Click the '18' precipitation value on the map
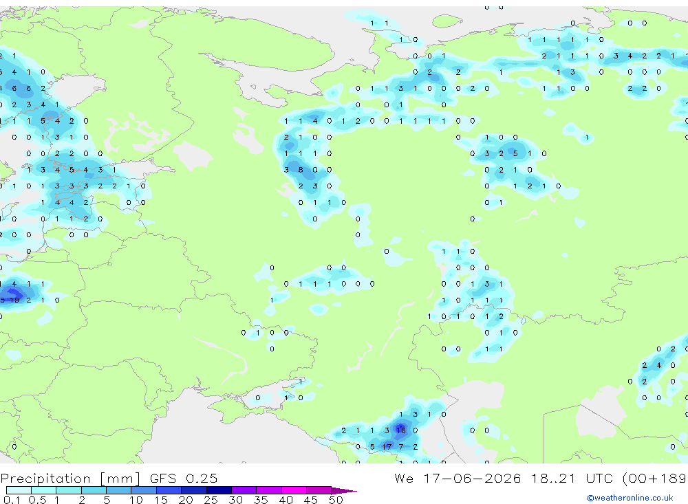This screenshot has width=688, height=504. coord(401,430)
